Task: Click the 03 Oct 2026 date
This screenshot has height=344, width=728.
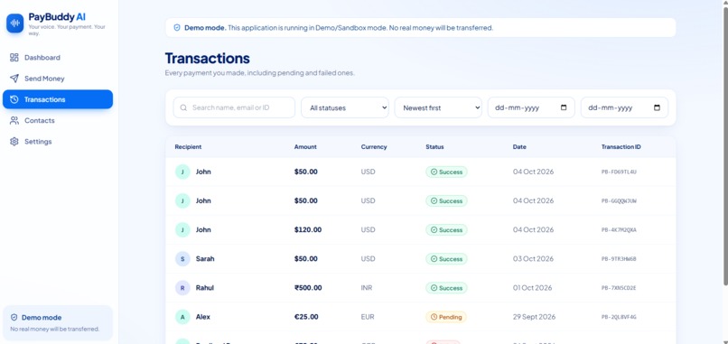Action: [534, 258]
